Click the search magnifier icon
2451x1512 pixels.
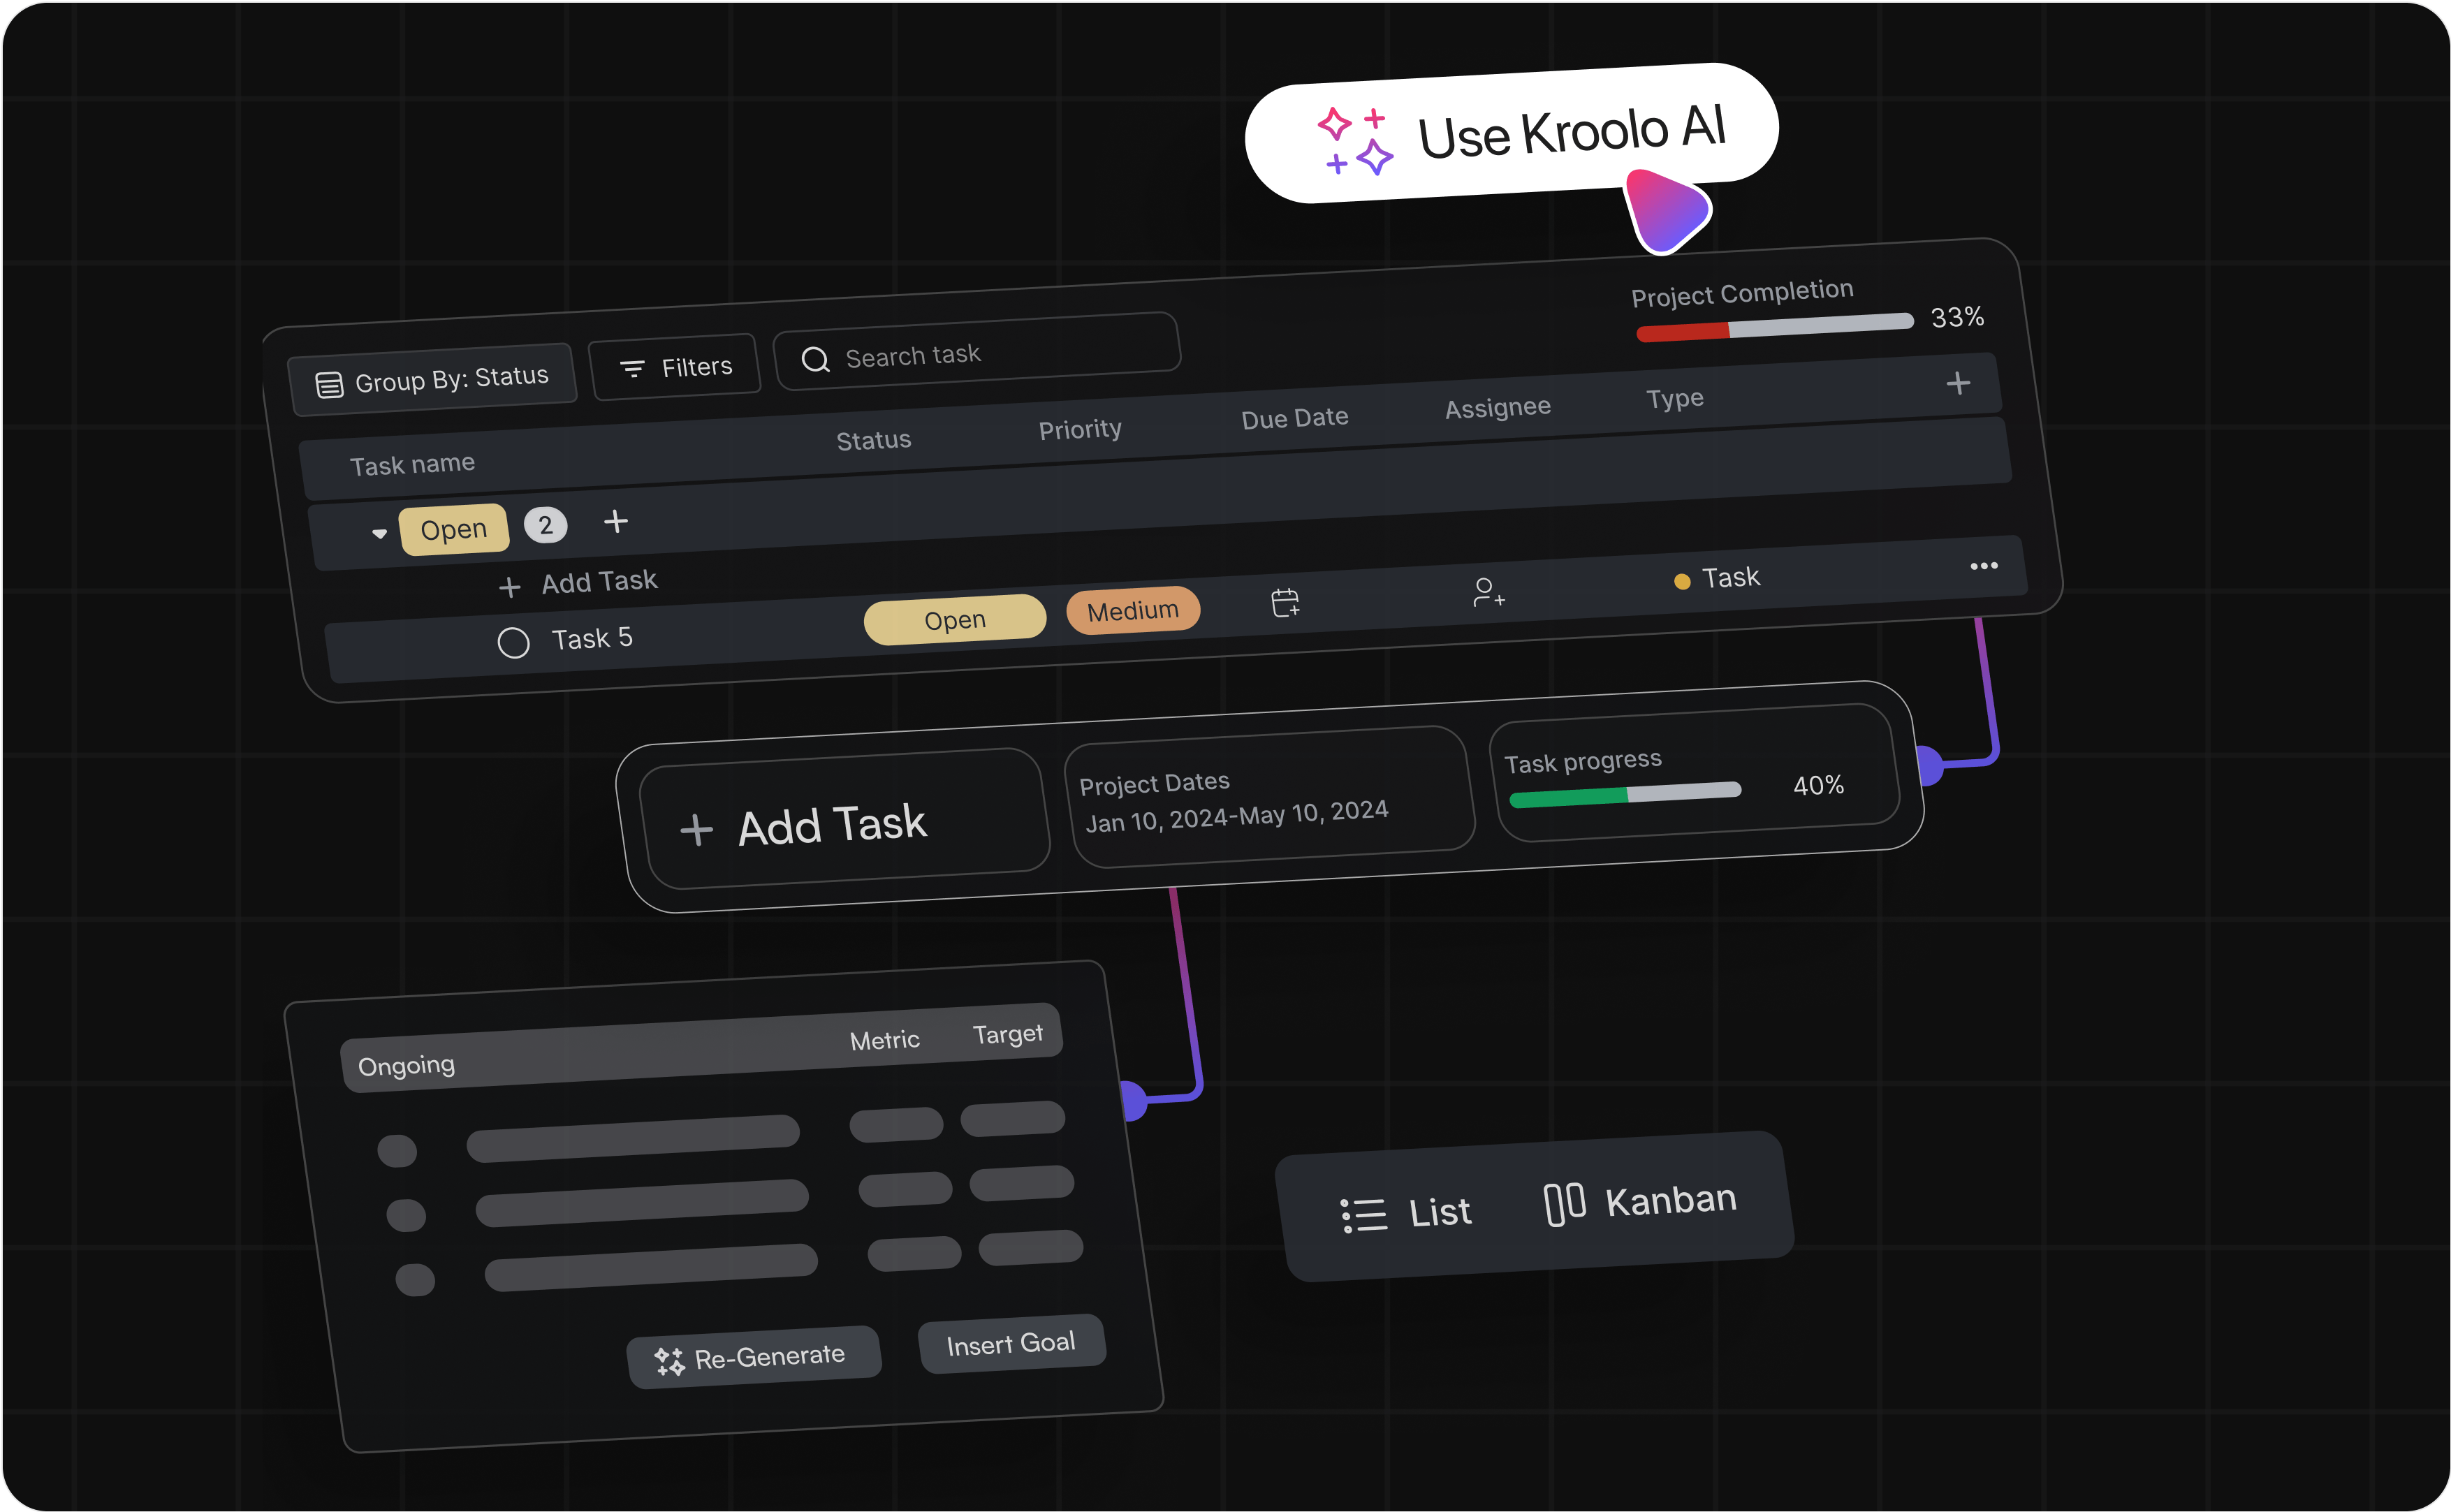point(815,360)
